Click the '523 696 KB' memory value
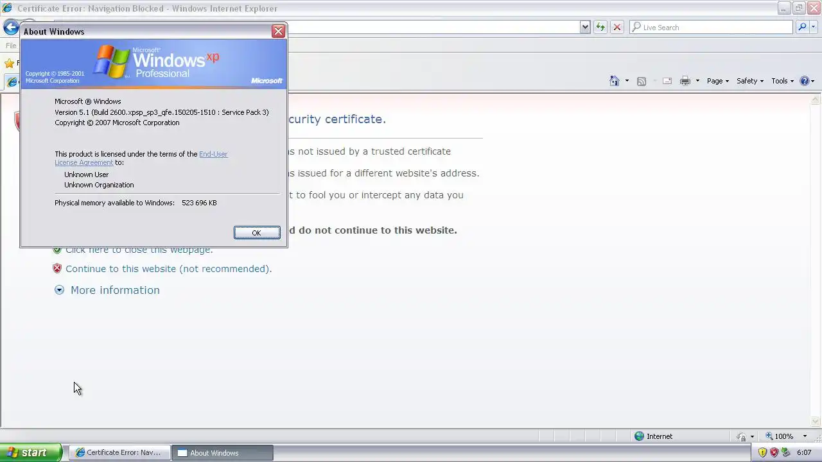Screen dimensions: 822x462 pos(199,203)
